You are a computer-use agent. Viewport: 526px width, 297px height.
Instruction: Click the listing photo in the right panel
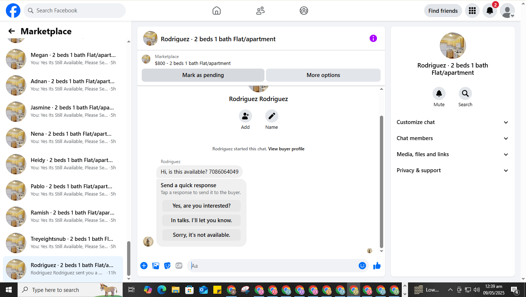[x=453, y=46]
